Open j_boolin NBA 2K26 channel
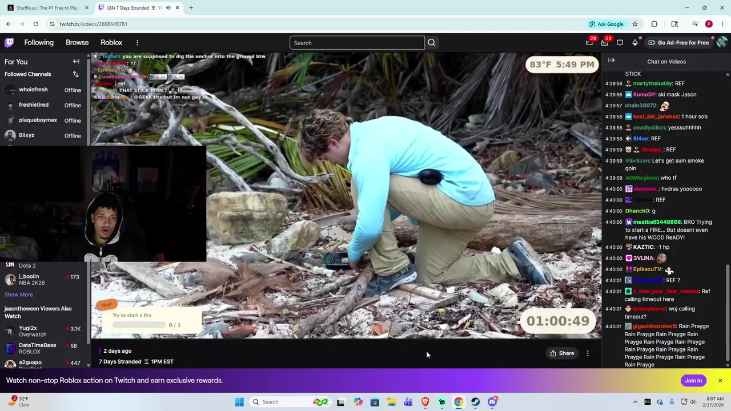Screen dimensions: 731x411 pyautogui.click(x=43, y=280)
